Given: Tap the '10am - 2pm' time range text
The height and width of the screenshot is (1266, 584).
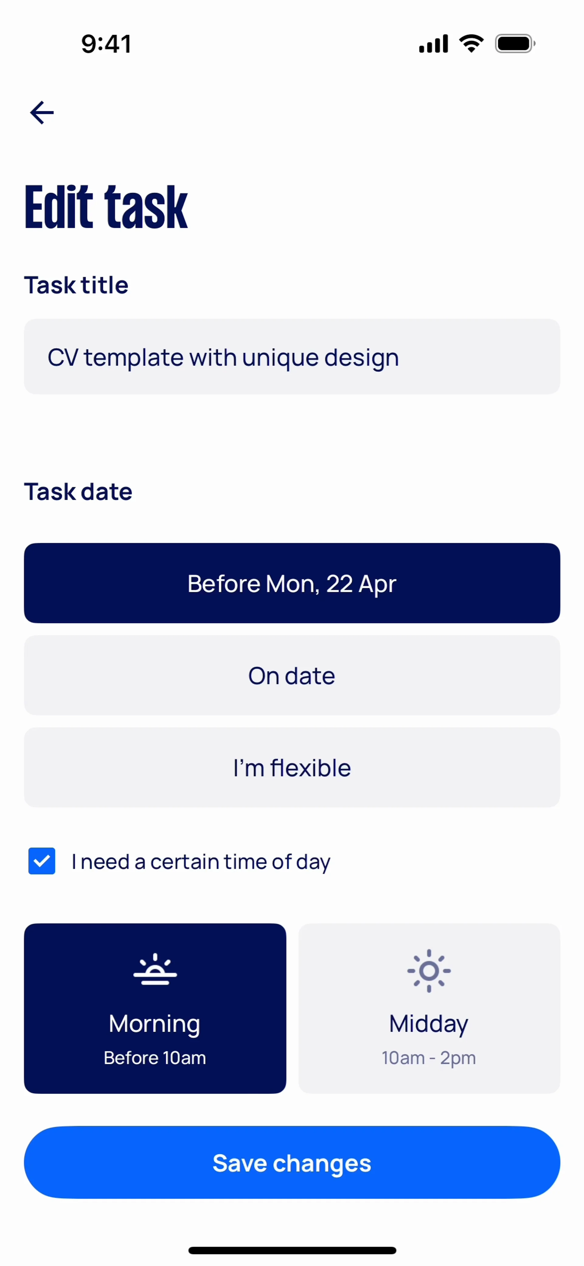Looking at the screenshot, I should [x=429, y=1058].
